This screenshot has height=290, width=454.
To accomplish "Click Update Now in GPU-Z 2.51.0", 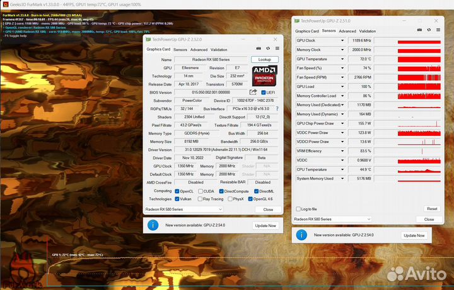I will click(414, 235).
